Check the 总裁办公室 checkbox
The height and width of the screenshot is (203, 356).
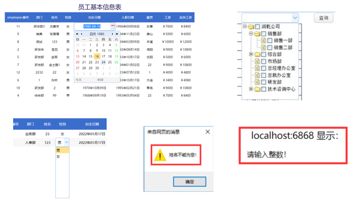263,75
